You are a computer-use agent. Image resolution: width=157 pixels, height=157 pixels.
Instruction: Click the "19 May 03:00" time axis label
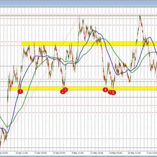pos(115,153)
